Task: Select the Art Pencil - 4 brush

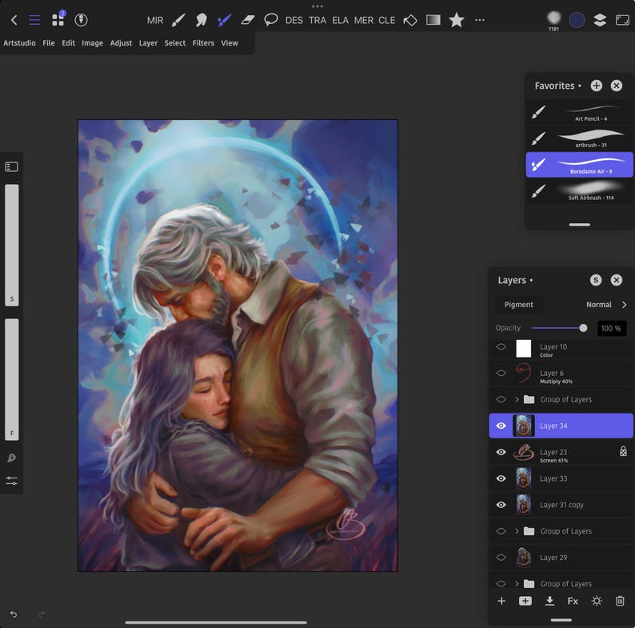Action: (x=579, y=112)
